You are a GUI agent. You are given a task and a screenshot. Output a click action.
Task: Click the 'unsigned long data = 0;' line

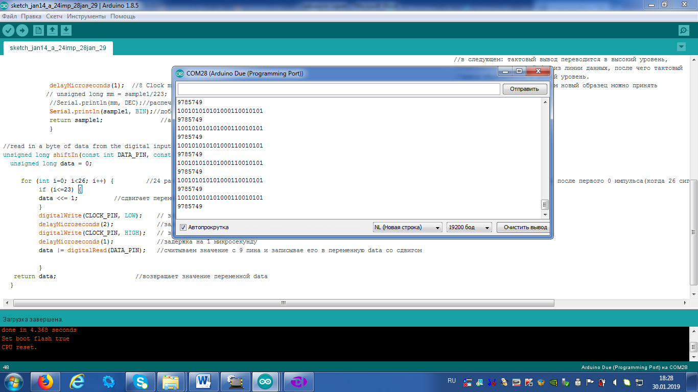(51, 163)
